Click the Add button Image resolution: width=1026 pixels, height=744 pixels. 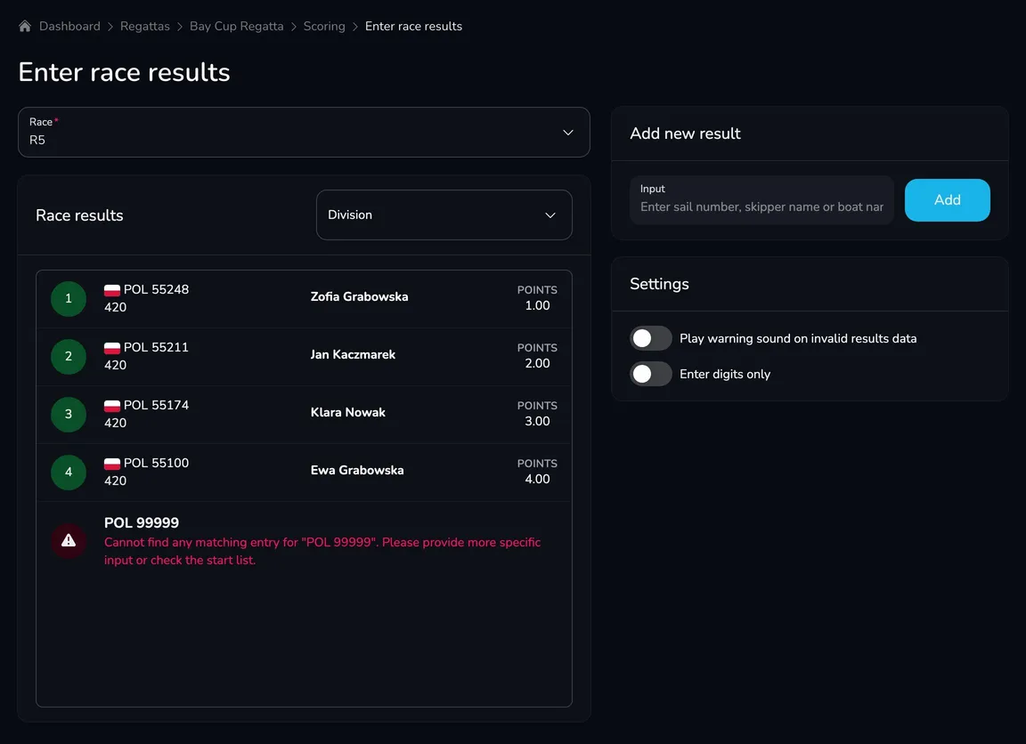(x=947, y=200)
